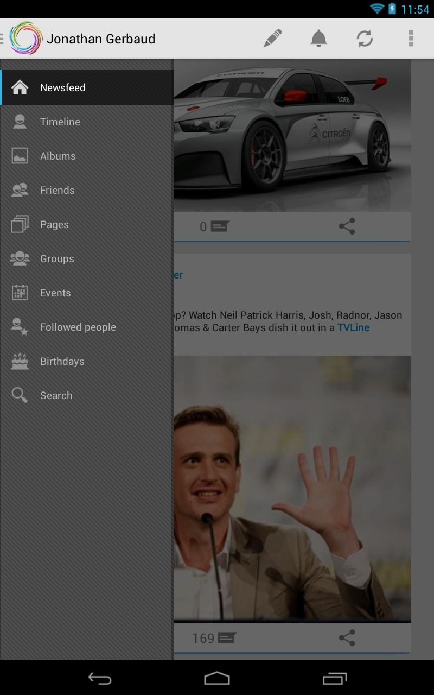Open the Timeline menu item
434x695 pixels.
87,122
